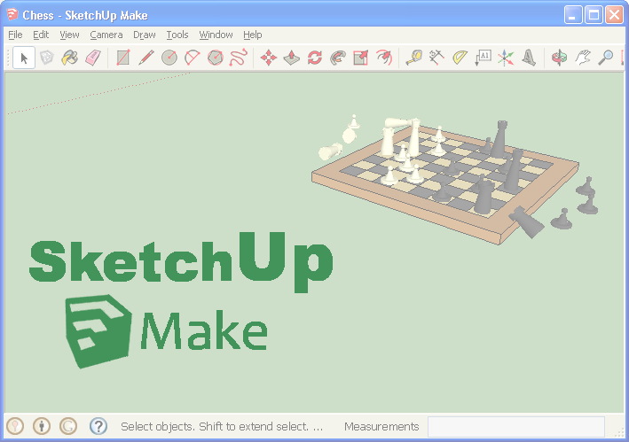Expand the Tools menu
Image resolution: width=629 pixels, height=442 pixels.
[x=177, y=35]
